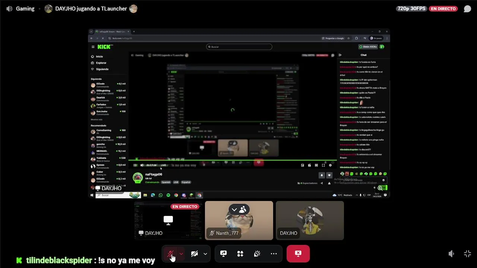Toggle Kick player theater mode icon
The width and height of the screenshot is (477, 268).
(316, 165)
